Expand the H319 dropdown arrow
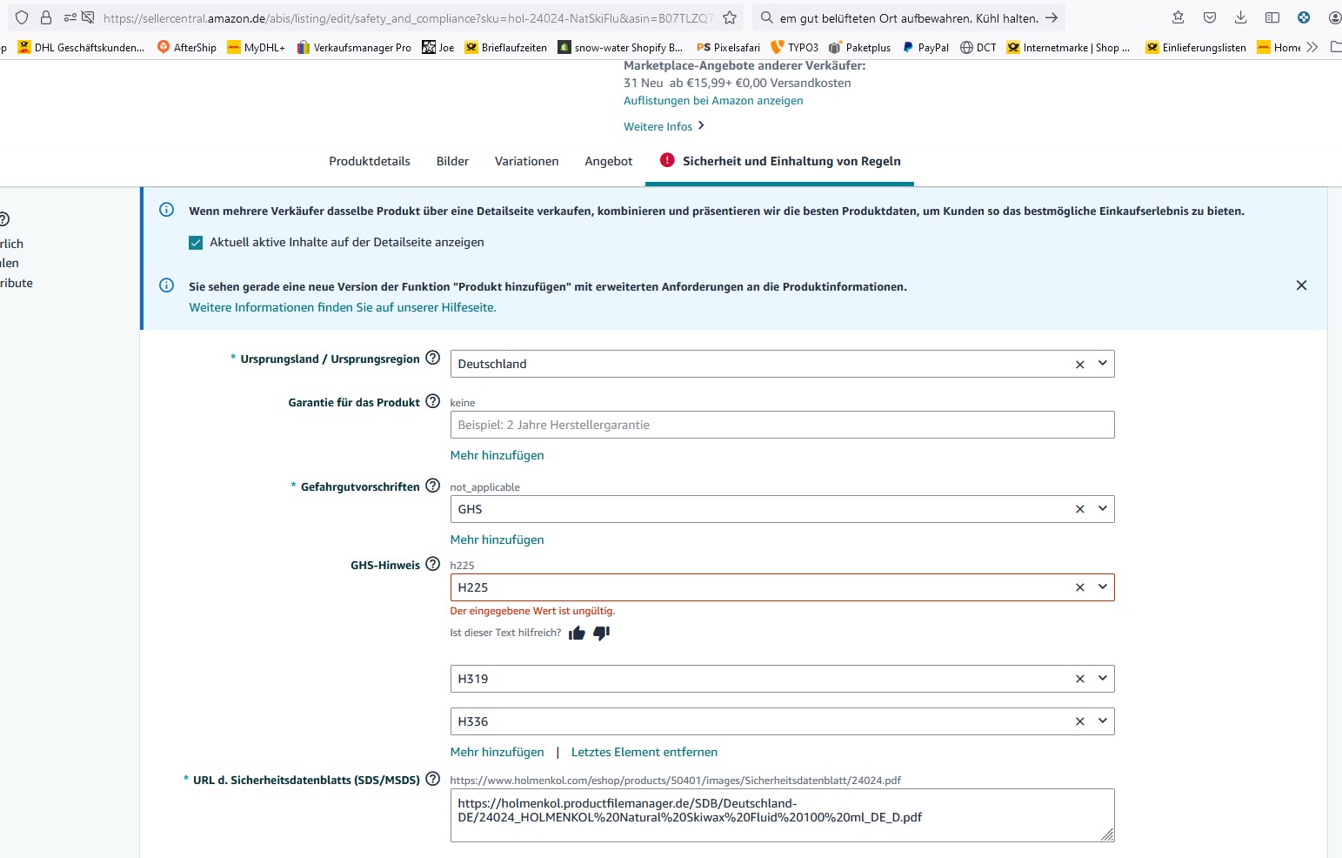 [x=1102, y=679]
